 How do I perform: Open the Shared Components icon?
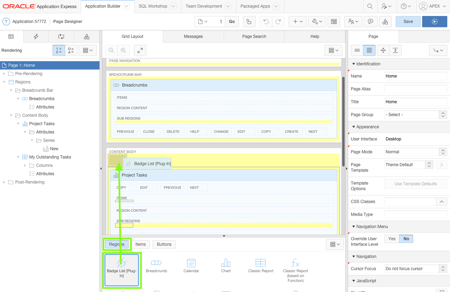(385, 22)
